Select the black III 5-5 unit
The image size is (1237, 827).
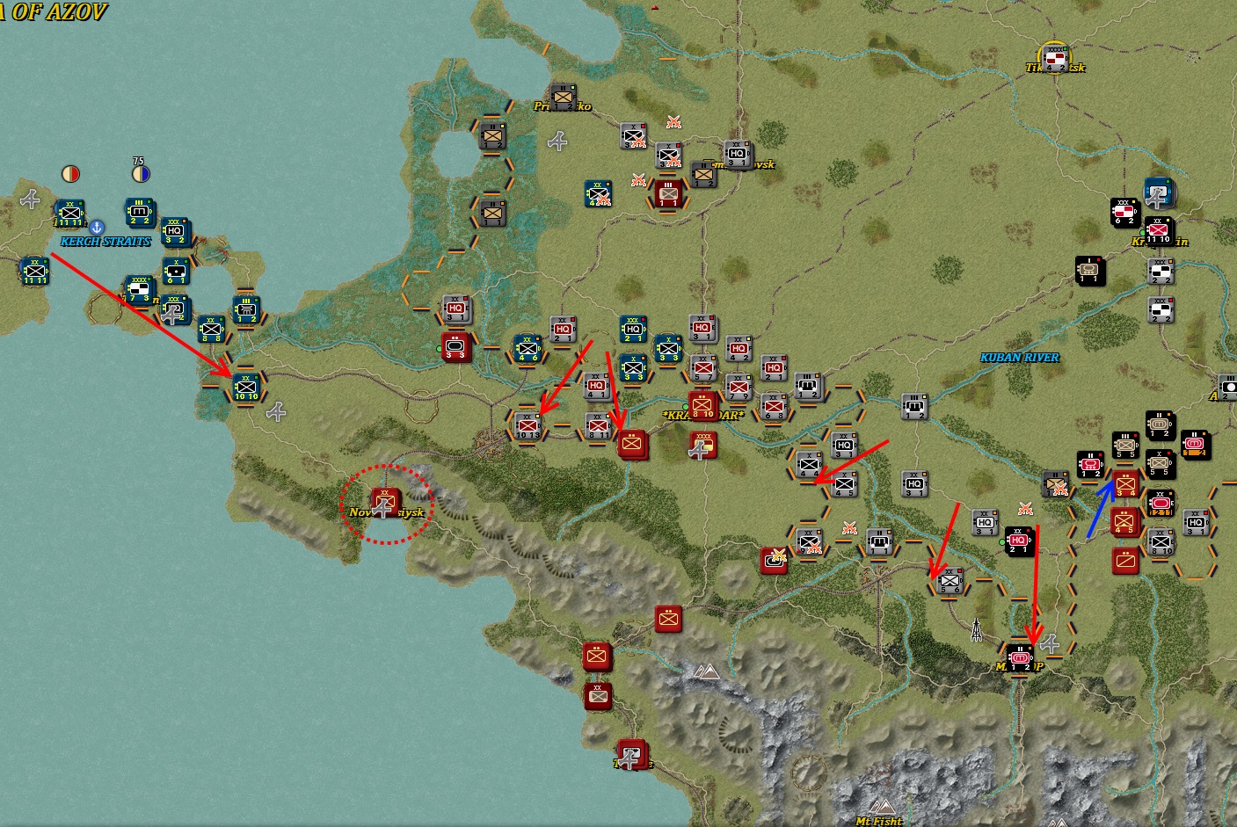[1124, 445]
